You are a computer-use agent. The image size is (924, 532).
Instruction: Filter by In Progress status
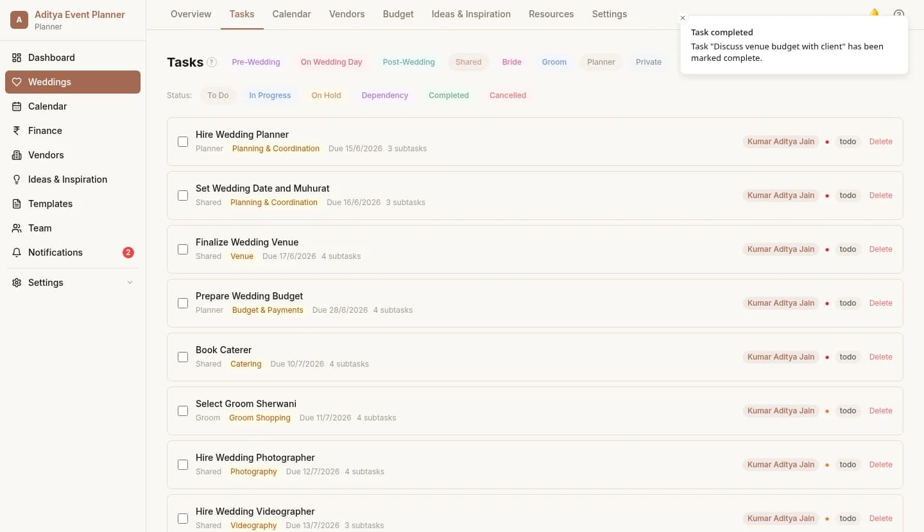pos(270,96)
